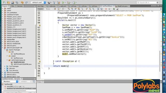Click the Find Selection magnifier in editor toolbar
Screen dimensions: 166x93
coord(69,9)
